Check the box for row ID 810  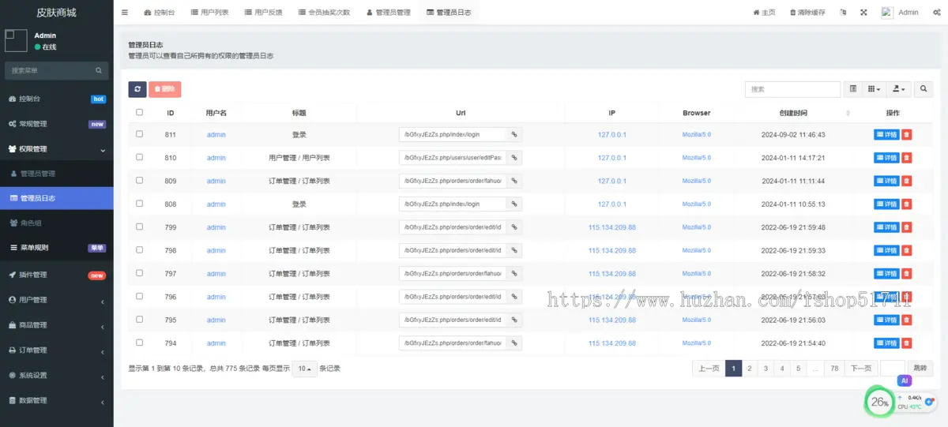(140, 157)
